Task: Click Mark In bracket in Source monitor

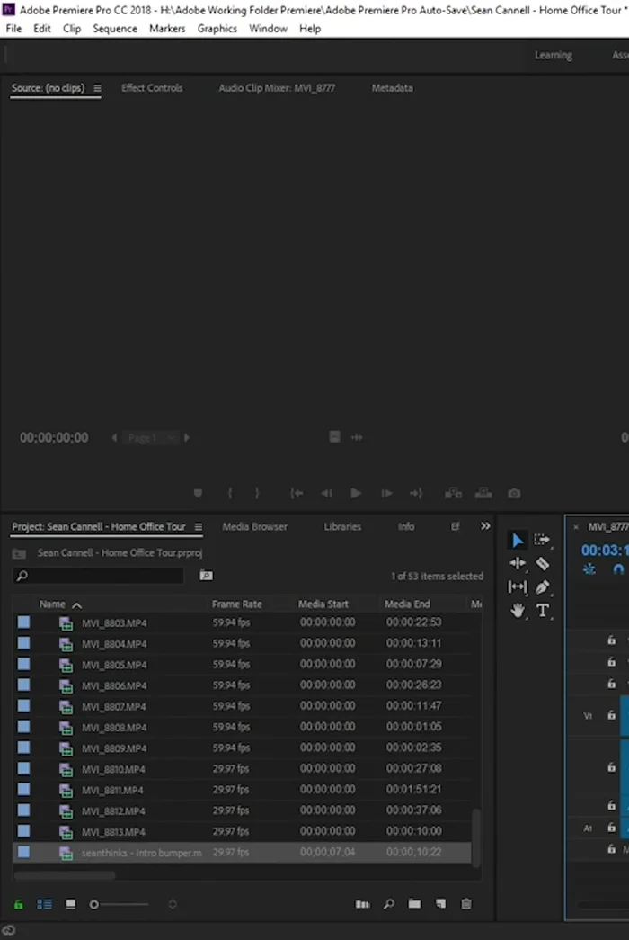Action: tap(230, 493)
